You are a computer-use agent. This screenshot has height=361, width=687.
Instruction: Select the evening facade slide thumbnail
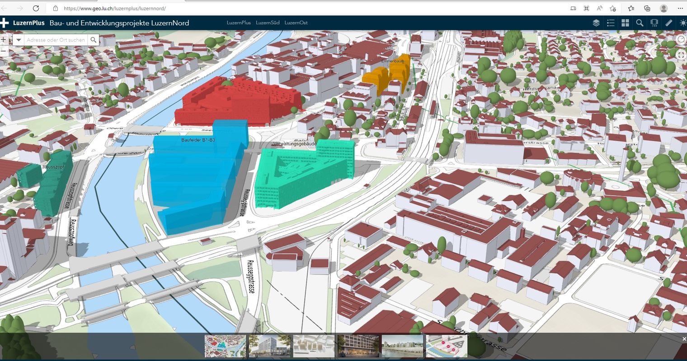358,346
